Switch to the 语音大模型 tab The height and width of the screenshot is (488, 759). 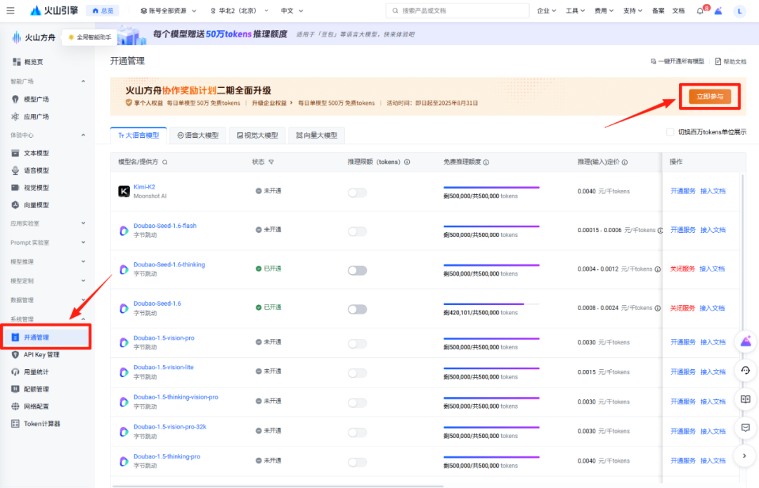[x=198, y=136]
